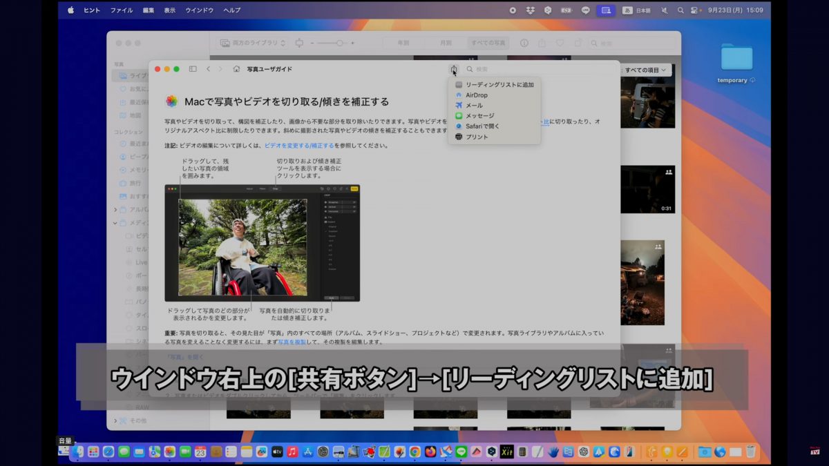Switch to the 月別 tab in Photos
Screen dimensions: 829x466
point(446,43)
